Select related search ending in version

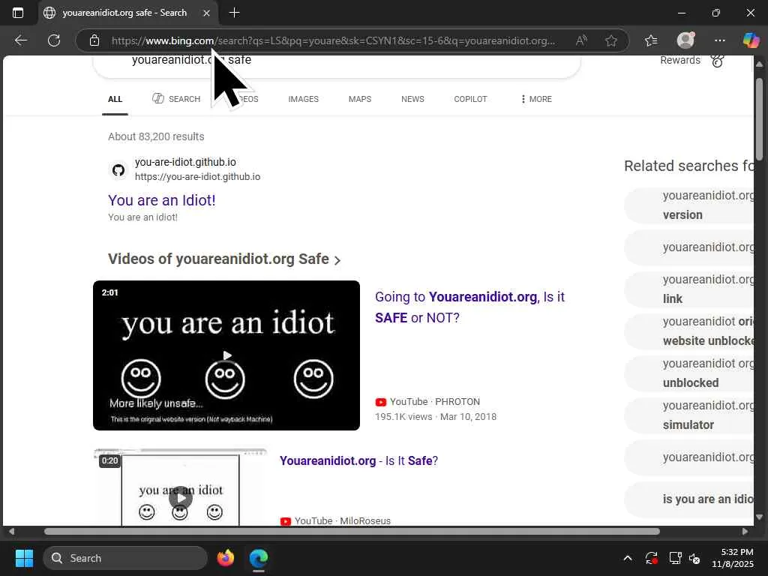[689, 205]
